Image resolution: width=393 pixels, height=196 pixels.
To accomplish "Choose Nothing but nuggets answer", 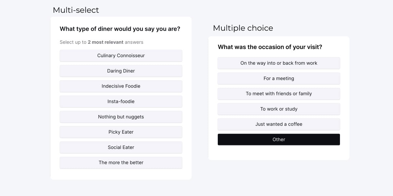I will pyautogui.click(x=121, y=117).
